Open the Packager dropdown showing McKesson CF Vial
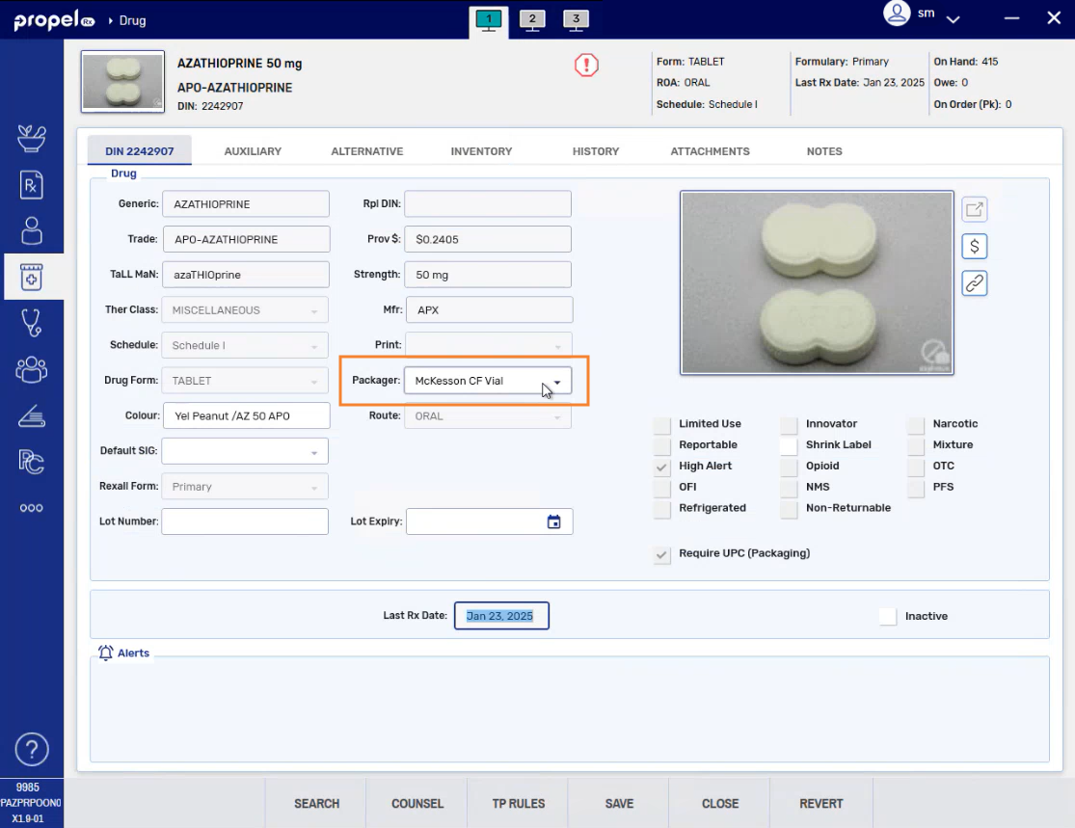 click(x=556, y=381)
